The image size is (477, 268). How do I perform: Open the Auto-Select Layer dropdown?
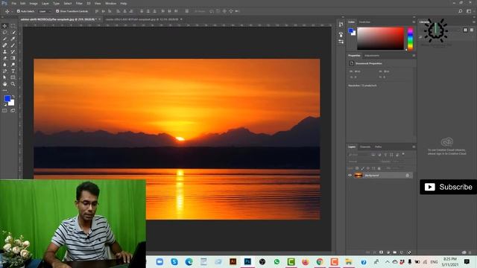click(x=45, y=11)
